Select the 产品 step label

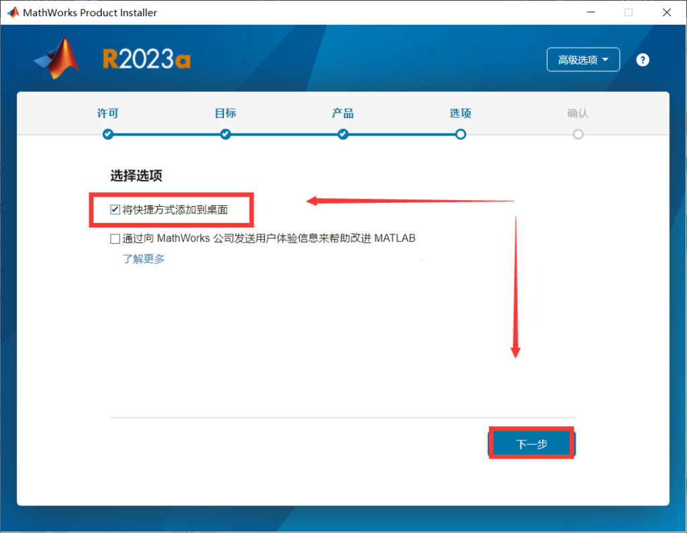tap(343, 113)
